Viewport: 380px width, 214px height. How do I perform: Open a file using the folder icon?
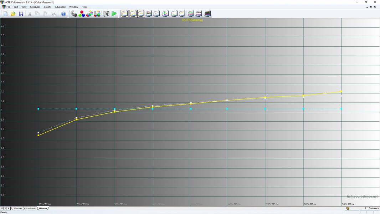pyautogui.click(x=13, y=14)
